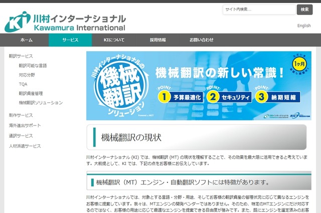Open 翻訳資産管理 in the sidebar
The image size is (321, 213).
pos(31,93)
